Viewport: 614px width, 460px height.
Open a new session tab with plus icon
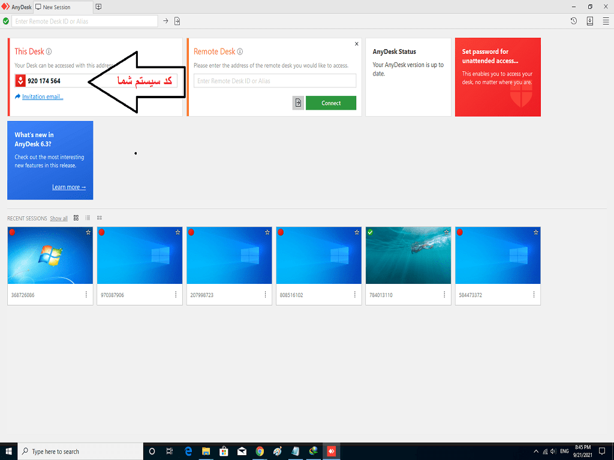(99, 7)
